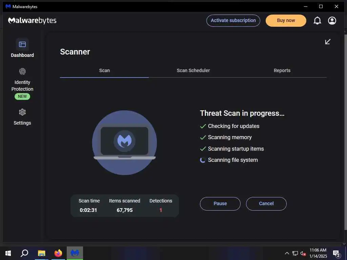Image resolution: width=347 pixels, height=260 pixels.
Task: Launch Firefox from the taskbar
Action: (x=58, y=253)
